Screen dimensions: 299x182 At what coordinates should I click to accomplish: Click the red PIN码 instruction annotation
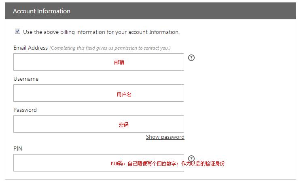click(x=168, y=163)
